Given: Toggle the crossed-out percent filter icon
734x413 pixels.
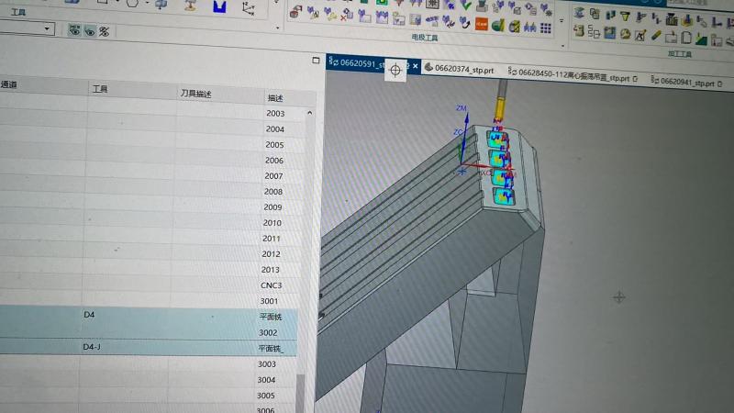Looking at the screenshot, I should coord(105,32).
